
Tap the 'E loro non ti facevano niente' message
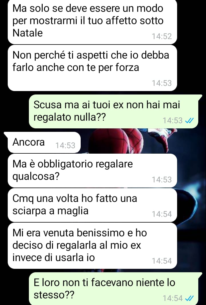click(114, 289)
